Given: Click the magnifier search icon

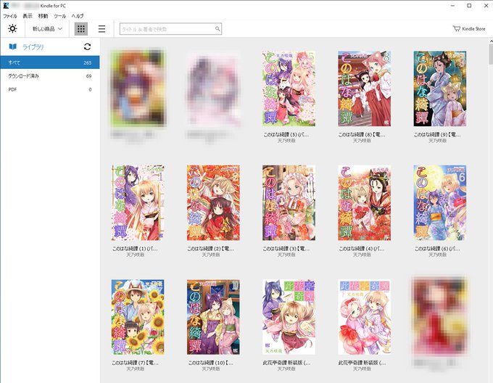Looking at the screenshot, I should pos(217,29).
